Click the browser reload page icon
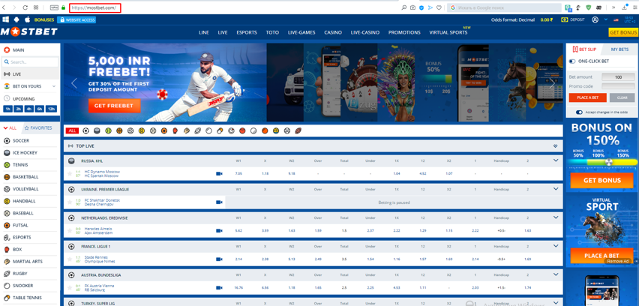Screen dimensions: 639x306 pyautogui.click(x=25, y=7)
